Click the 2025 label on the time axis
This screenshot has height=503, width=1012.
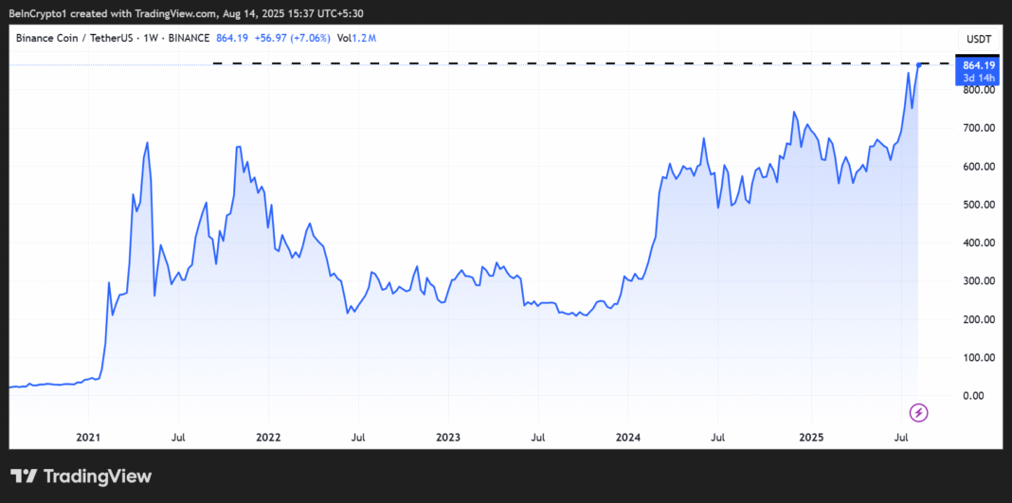(808, 438)
